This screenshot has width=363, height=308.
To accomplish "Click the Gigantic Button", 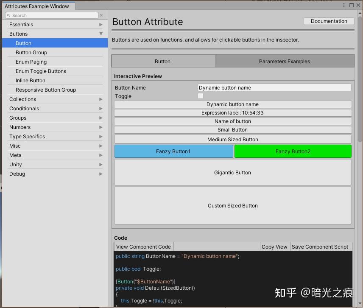I will tap(232, 172).
